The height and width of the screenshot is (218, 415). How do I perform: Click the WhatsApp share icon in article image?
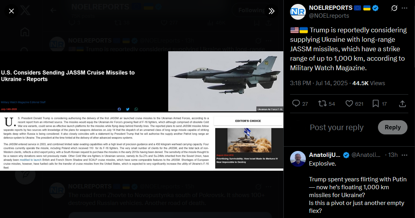point(136,109)
